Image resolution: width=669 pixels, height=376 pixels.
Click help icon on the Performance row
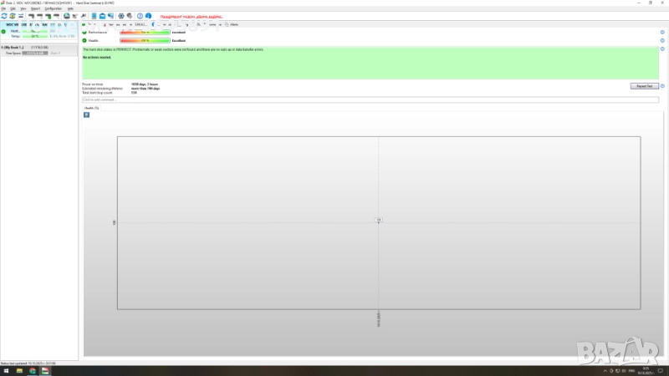(662, 32)
